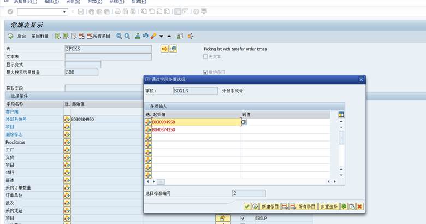Open the 编辑 menu in menu bar
This screenshot has height=224, width=426.
(52, 2)
